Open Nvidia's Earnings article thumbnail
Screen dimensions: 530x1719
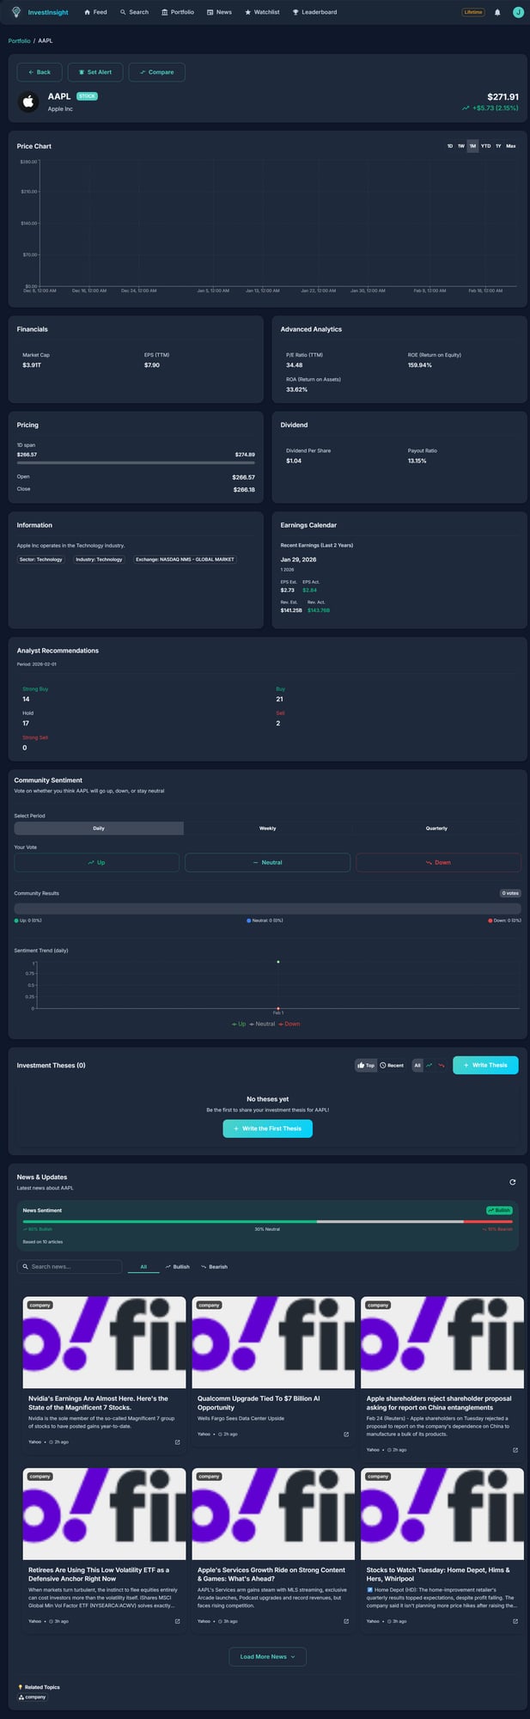pyautogui.click(x=104, y=1342)
